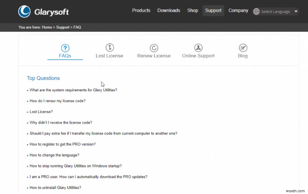This screenshot has height=194, width=308.
Task: Switch to the Lost License tab label
Action: (x=109, y=56)
